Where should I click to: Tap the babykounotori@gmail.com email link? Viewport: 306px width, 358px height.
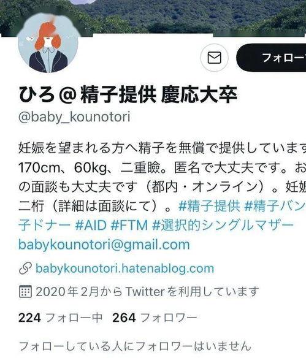(104, 245)
